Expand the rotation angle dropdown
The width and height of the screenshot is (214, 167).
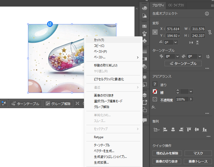pyautogui.click(x=176, y=42)
